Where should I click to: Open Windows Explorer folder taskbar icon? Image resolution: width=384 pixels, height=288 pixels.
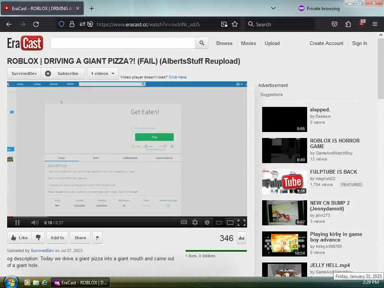click(x=36, y=283)
